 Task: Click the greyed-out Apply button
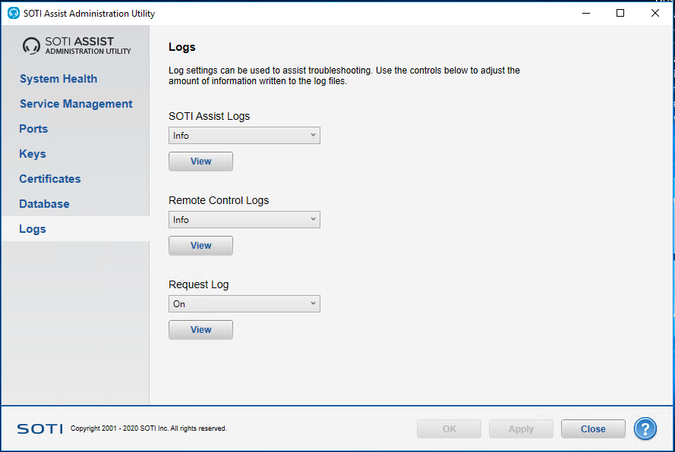(x=521, y=428)
